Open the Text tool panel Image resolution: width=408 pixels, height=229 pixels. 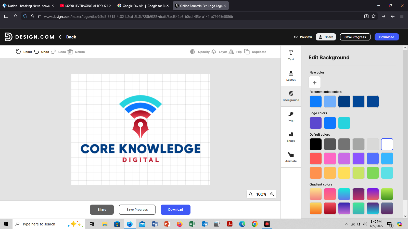click(x=291, y=55)
